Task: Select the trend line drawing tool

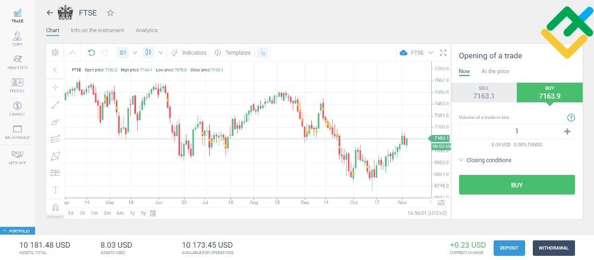Action: [x=55, y=105]
